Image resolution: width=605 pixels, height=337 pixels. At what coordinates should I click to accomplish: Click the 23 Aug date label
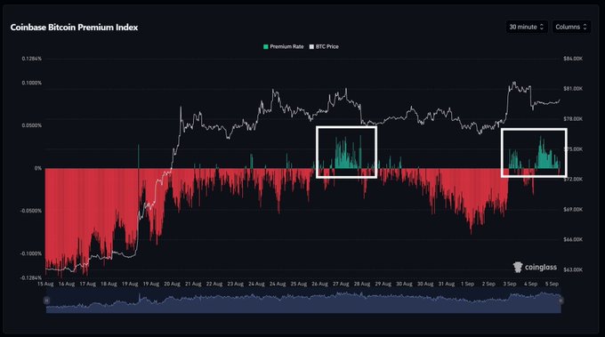pyautogui.click(x=236, y=284)
